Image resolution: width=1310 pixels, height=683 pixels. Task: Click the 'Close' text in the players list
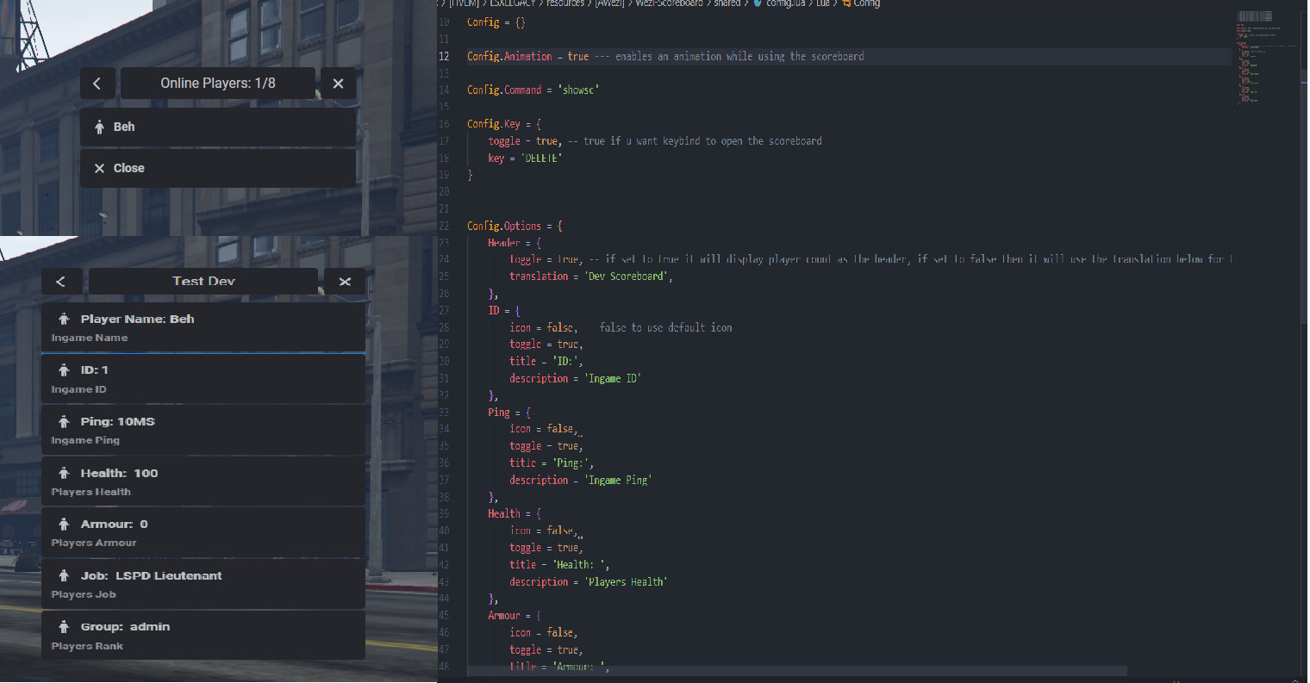coord(129,169)
